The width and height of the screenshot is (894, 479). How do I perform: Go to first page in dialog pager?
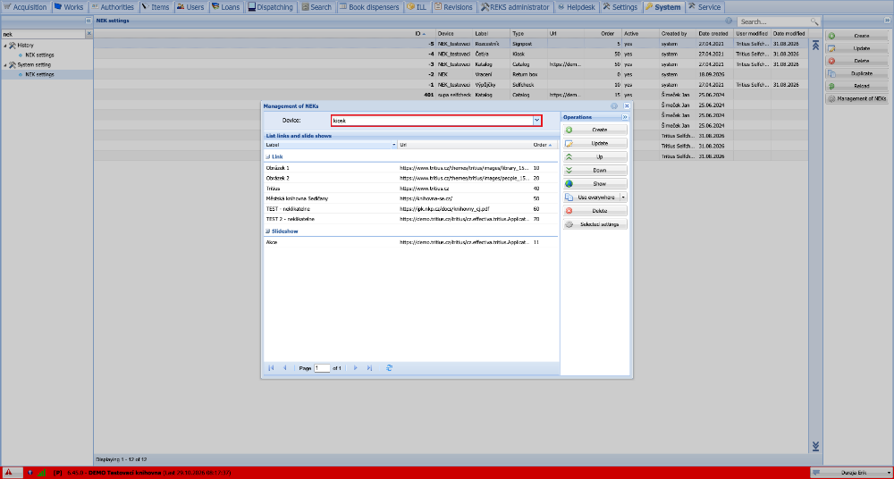[271, 368]
